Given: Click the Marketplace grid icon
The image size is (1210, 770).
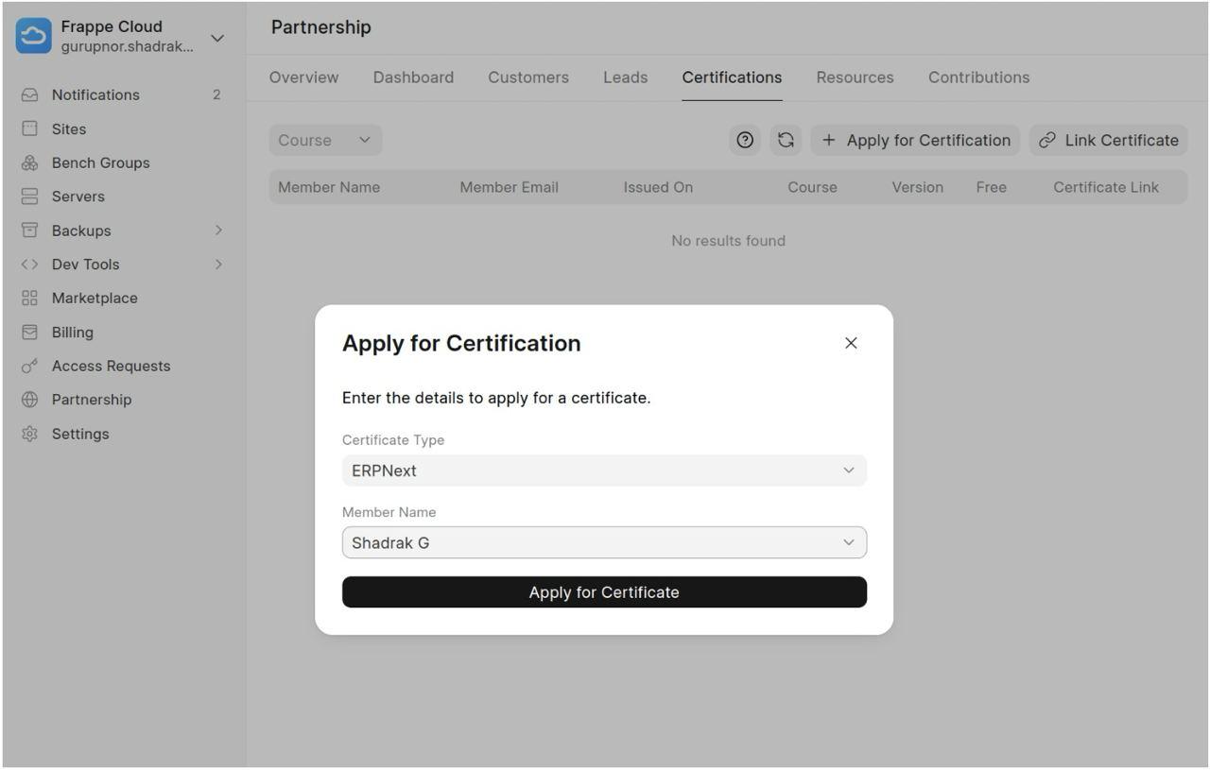Looking at the screenshot, I should 30,299.
